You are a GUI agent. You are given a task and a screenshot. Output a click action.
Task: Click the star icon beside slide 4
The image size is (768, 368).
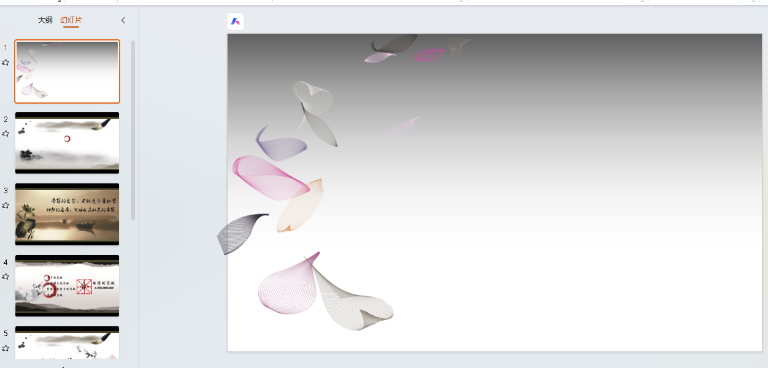(6, 276)
